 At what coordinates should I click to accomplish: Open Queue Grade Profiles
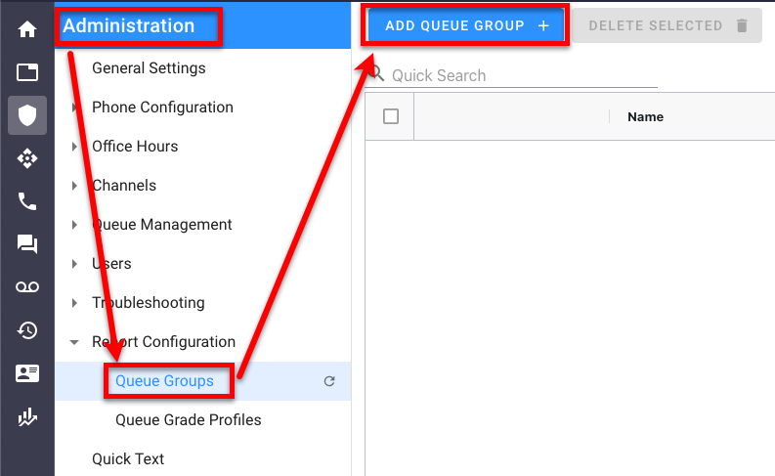(x=189, y=420)
